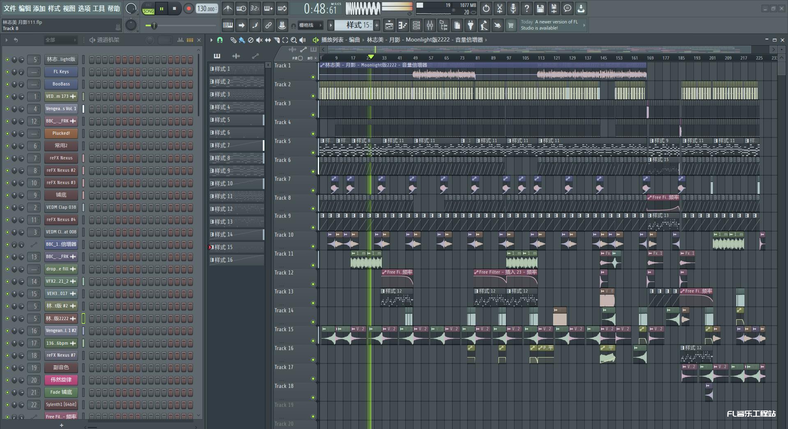The height and width of the screenshot is (429, 788).
Task: Expand the arrow after 音量倍增器 breadcrumb
Action: click(x=486, y=40)
